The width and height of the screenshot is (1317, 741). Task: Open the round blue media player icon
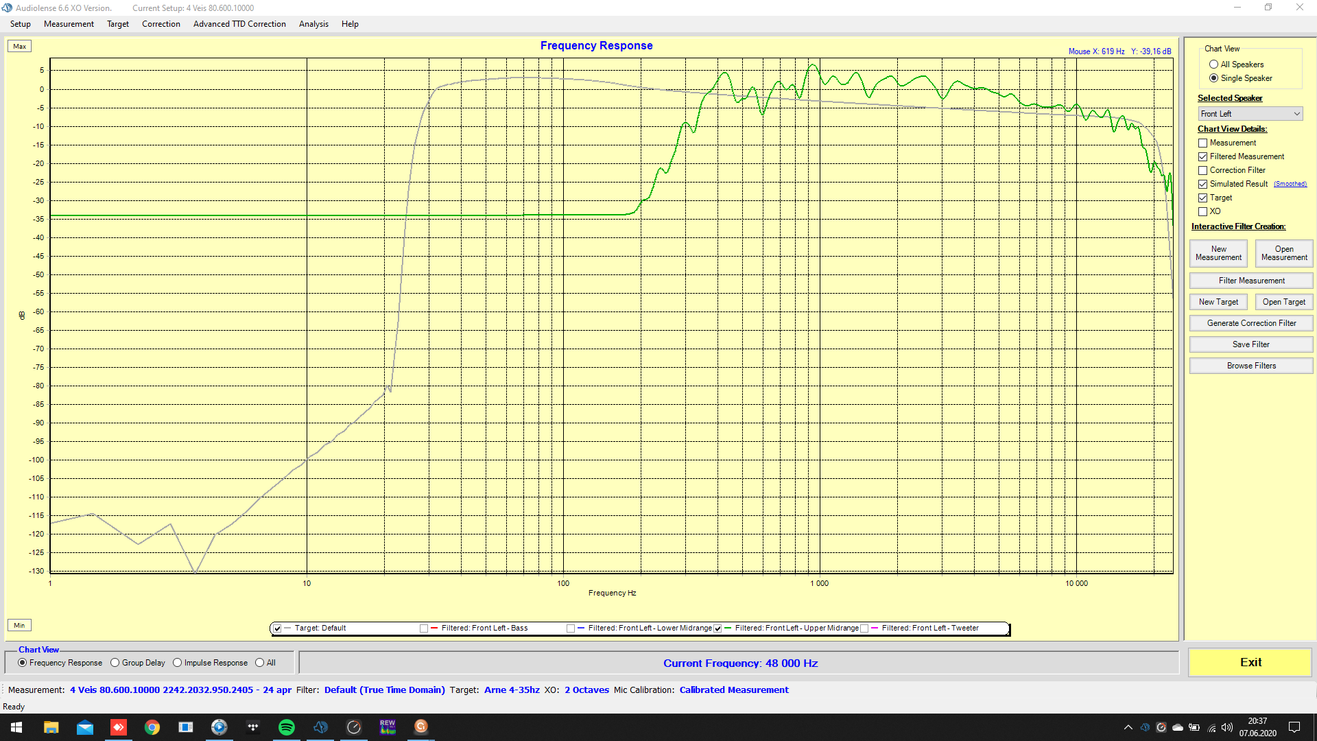(219, 727)
